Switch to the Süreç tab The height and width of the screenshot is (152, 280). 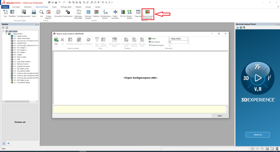tap(54, 7)
